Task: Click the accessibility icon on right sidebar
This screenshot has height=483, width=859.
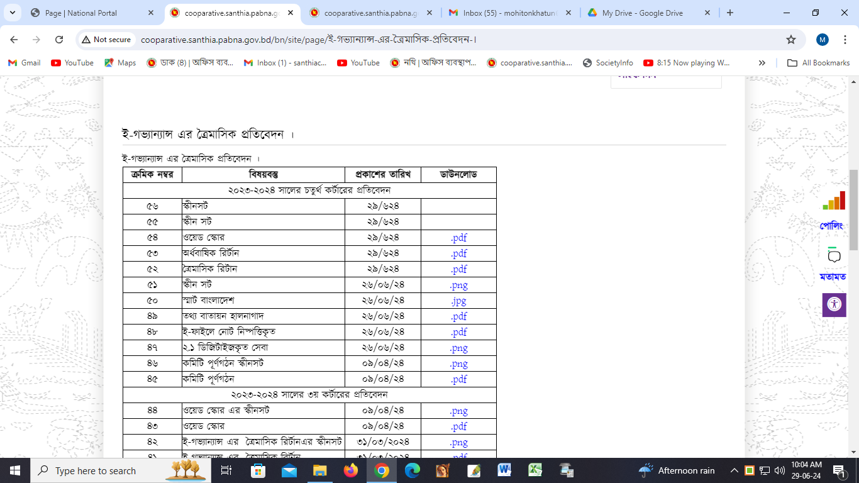Action: pos(834,304)
